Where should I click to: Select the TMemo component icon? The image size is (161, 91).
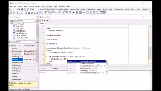click(x=63, y=12)
